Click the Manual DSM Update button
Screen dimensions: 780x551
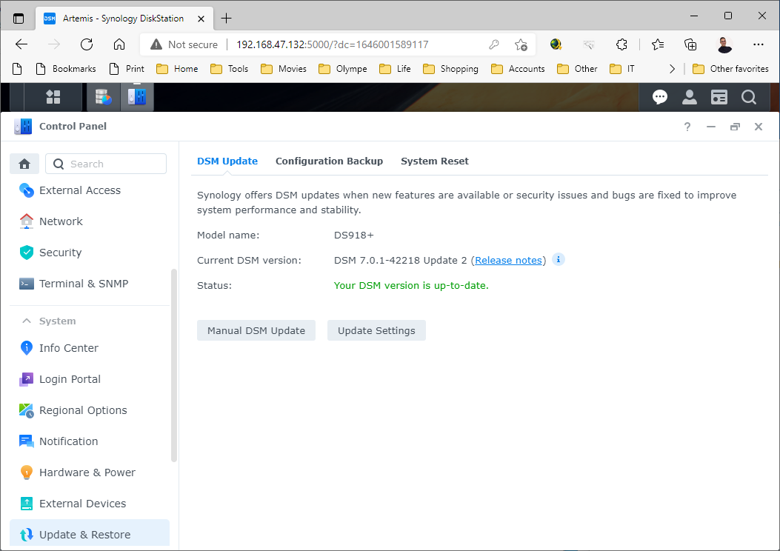pos(256,331)
